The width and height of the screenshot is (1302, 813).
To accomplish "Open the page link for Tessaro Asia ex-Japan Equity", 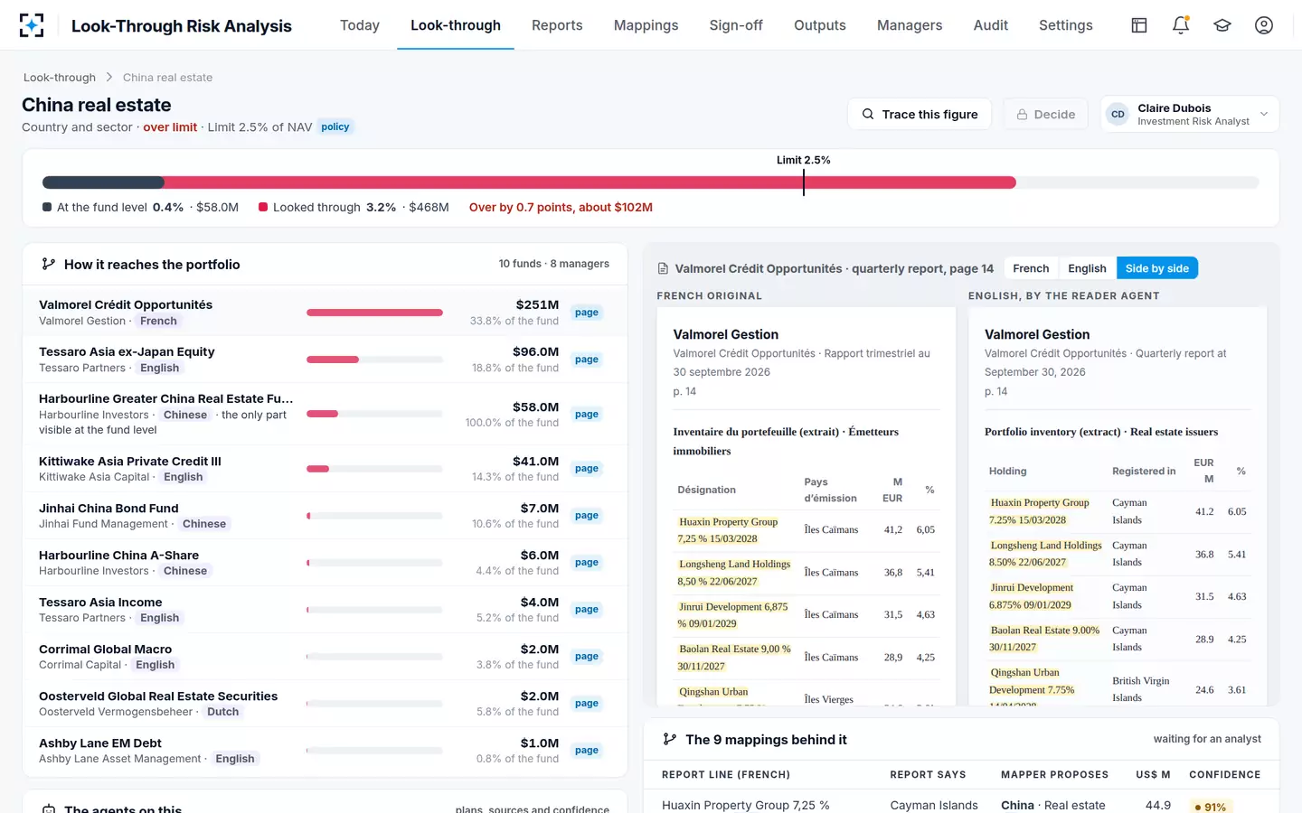I will point(587,360).
